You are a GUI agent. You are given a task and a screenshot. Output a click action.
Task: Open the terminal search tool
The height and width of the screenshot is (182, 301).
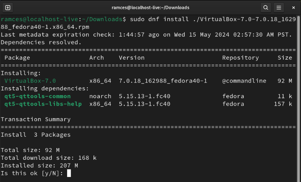tap(266, 8)
